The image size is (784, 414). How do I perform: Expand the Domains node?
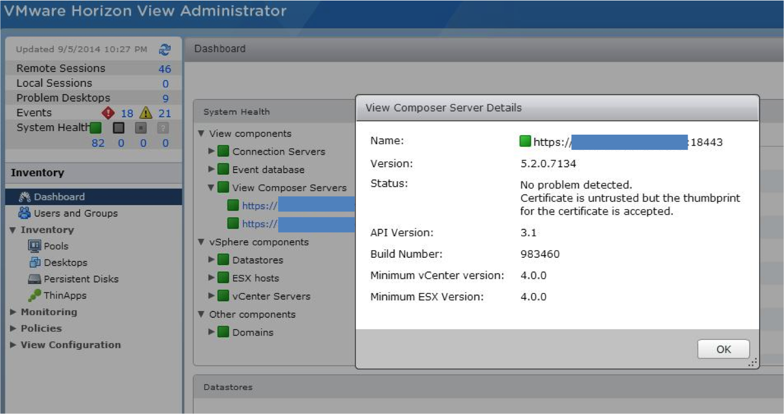point(211,332)
